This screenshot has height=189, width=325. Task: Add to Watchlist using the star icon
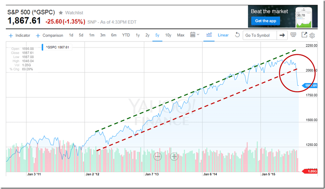click(x=61, y=13)
